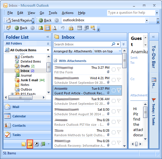
Task: Flag the Guest Post Article email
Action: (119, 90)
